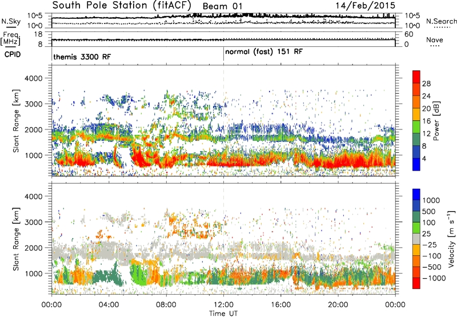Click the '-1000' tick on the Velocity colorbar
457x317 pixels.
click(434, 278)
